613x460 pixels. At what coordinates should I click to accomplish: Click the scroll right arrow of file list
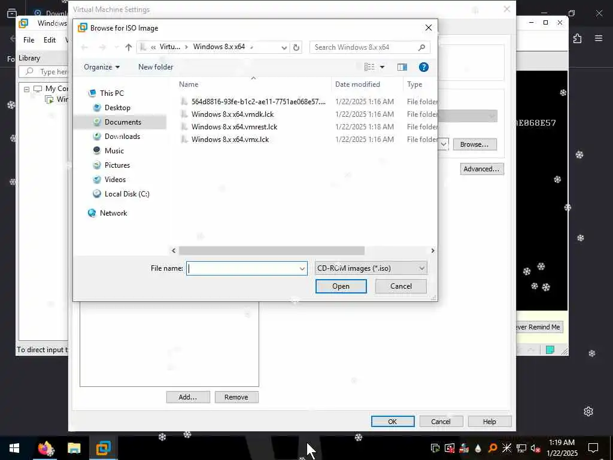pos(432,251)
